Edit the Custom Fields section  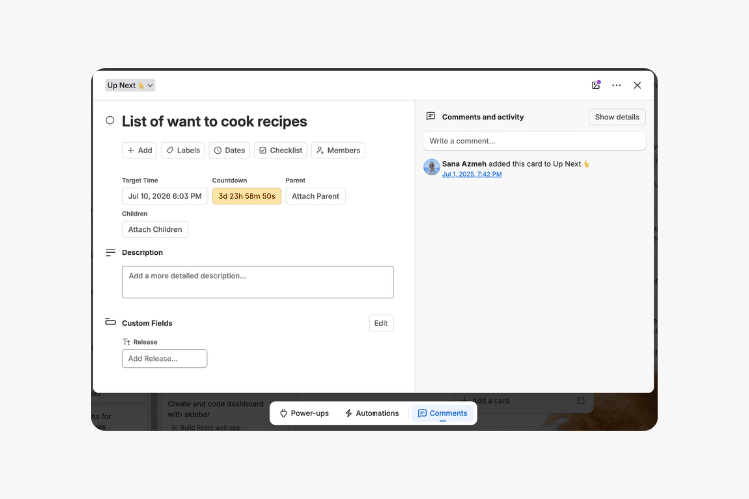[x=381, y=323]
